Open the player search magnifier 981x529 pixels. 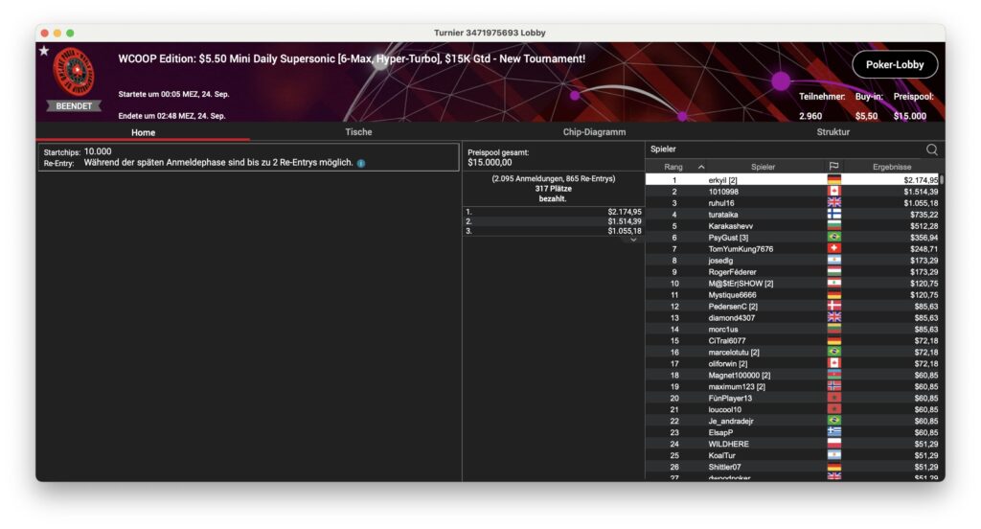point(931,149)
